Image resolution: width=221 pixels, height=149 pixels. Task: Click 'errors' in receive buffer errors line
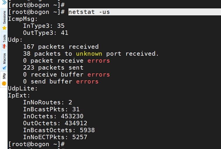(98, 74)
